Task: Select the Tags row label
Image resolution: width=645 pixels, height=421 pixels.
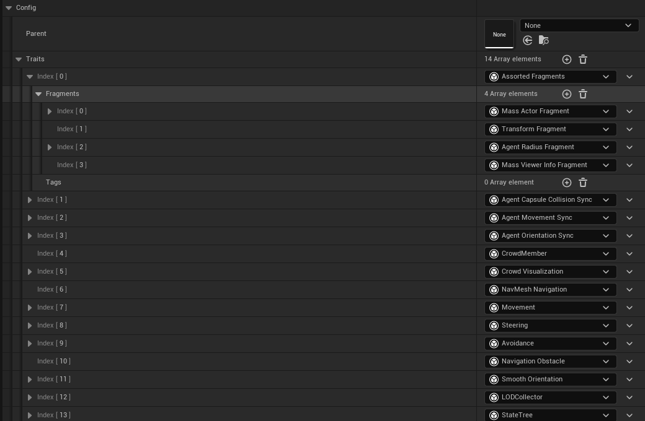Action: point(53,183)
